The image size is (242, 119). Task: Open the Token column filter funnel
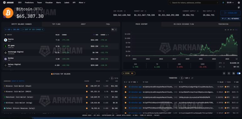coord(225,82)
